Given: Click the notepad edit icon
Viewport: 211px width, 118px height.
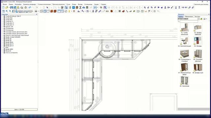Looking at the screenshot, I should pyautogui.click(x=62, y=8).
